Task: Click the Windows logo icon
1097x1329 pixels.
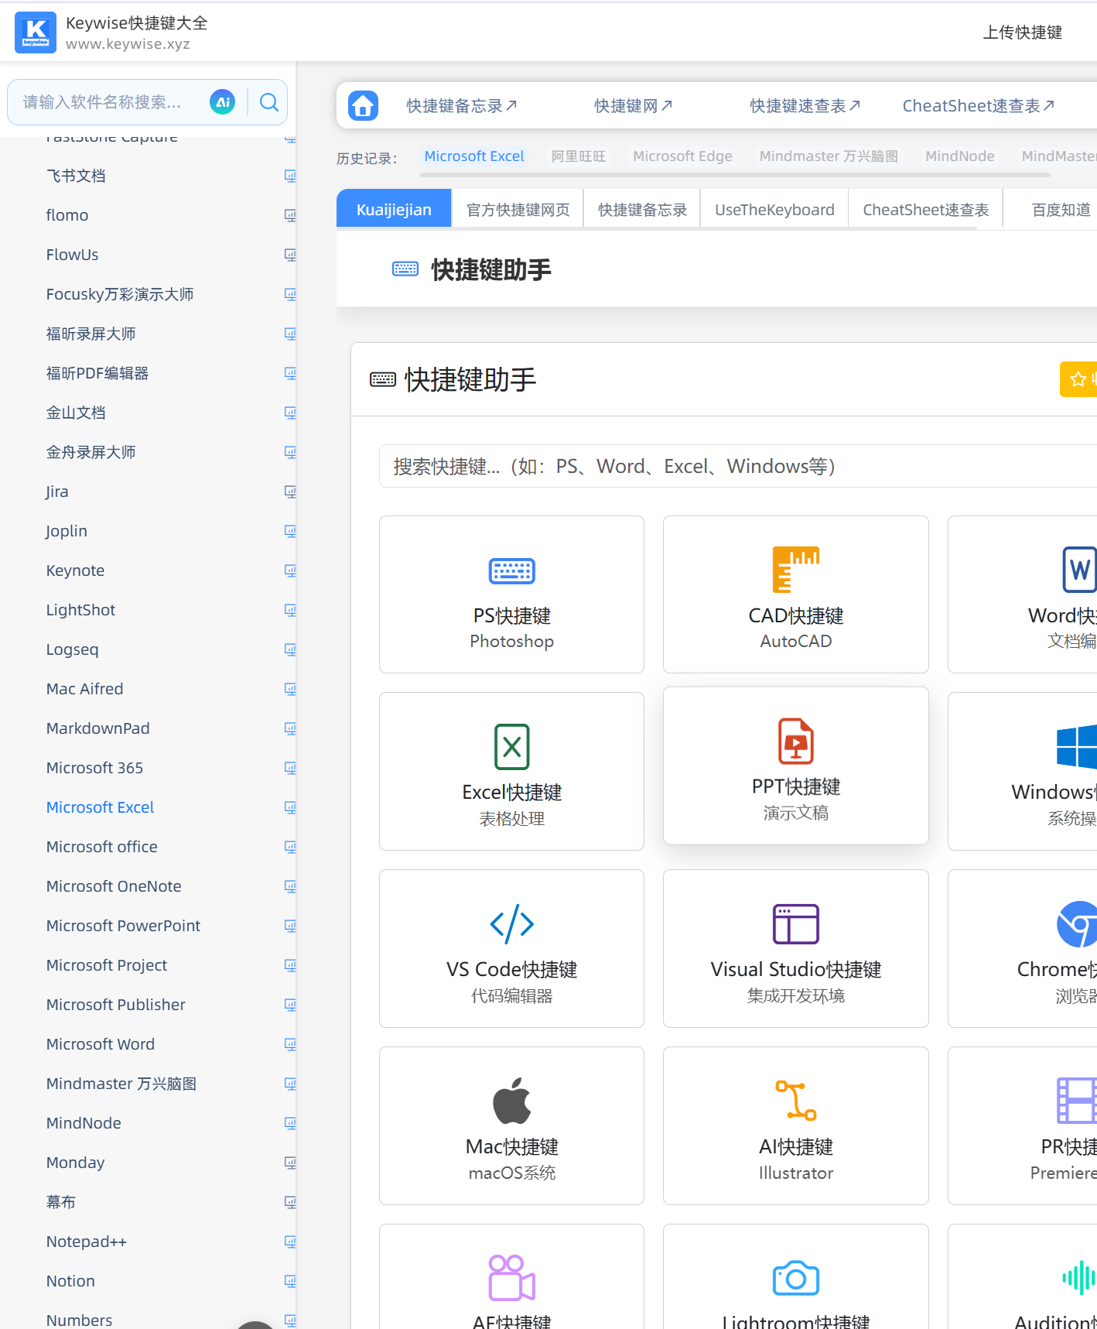Action: pyautogui.click(x=1077, y=746)
